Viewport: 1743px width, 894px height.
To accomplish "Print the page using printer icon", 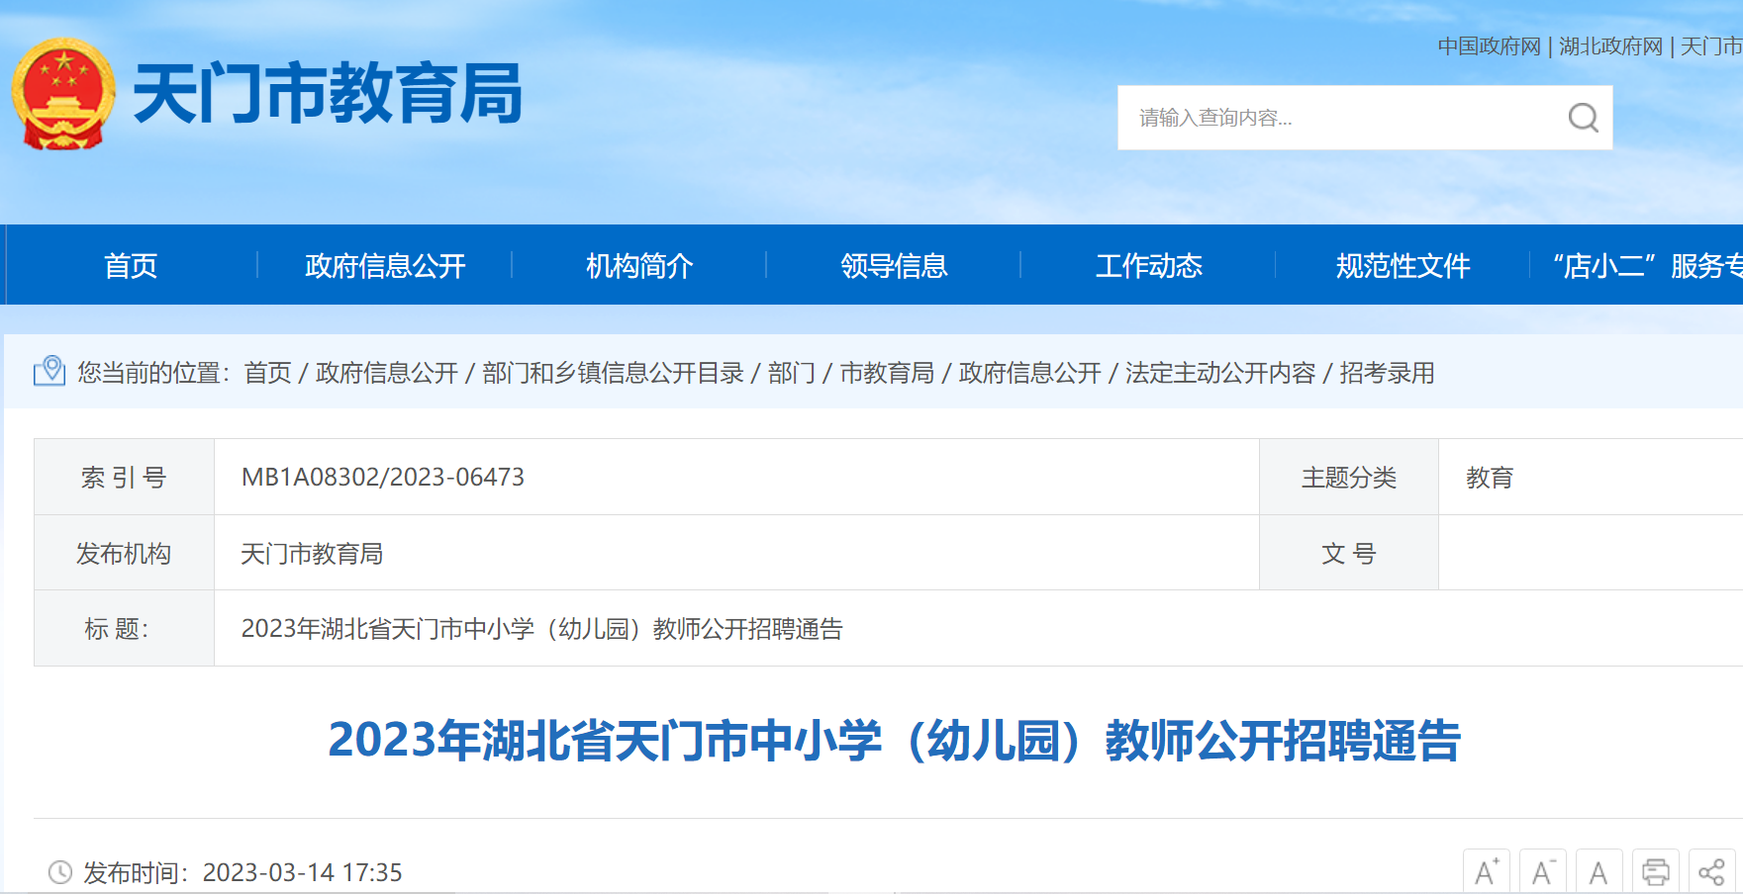I will point(1655,871).
